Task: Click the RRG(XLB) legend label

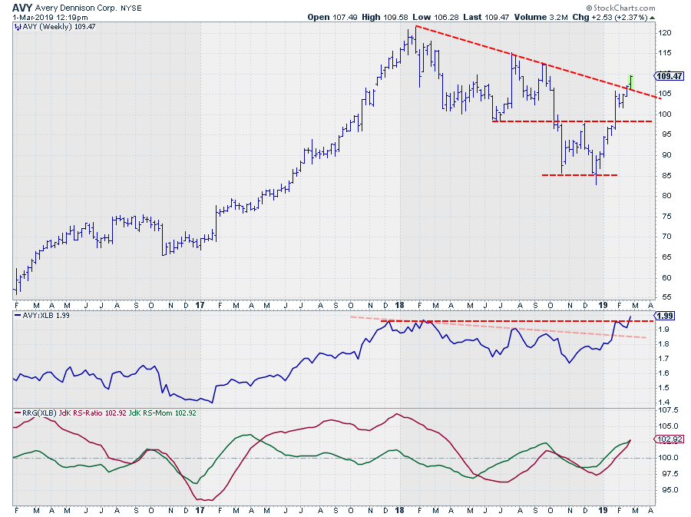Action: (x=39, y=413)
